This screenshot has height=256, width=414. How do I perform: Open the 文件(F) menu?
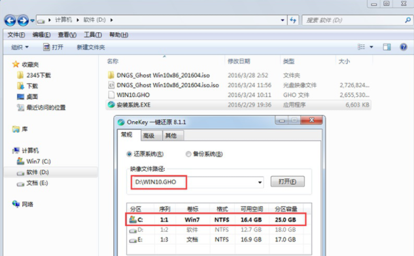tap(16, 35)
